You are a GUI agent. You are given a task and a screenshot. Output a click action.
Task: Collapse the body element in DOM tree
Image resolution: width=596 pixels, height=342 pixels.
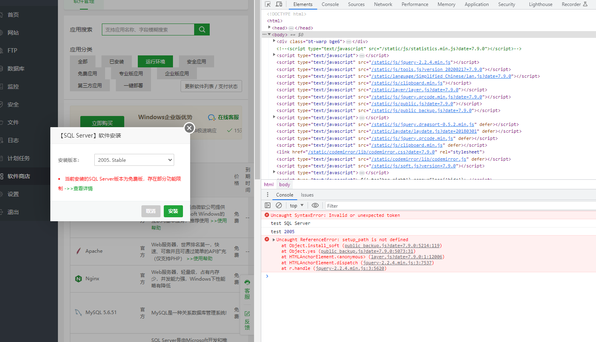tap(269, 35)
